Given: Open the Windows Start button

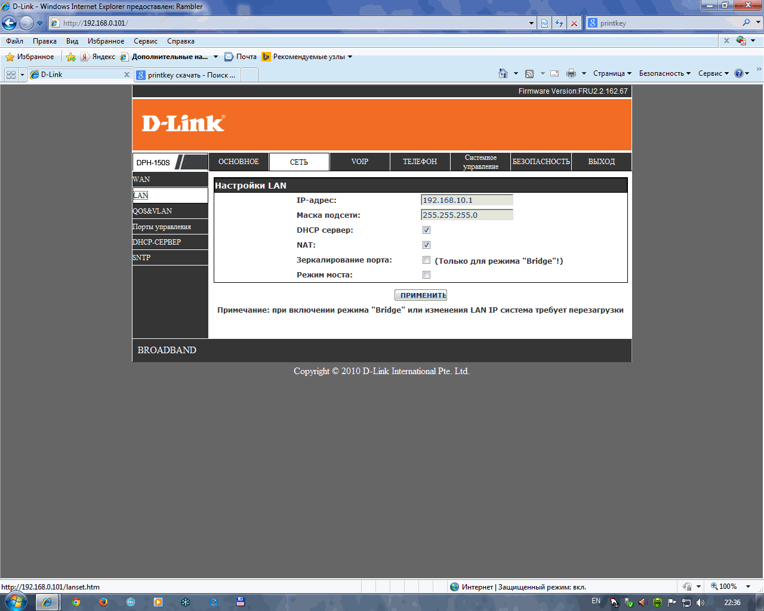Looking at the screenshot, I should [16, 601].
